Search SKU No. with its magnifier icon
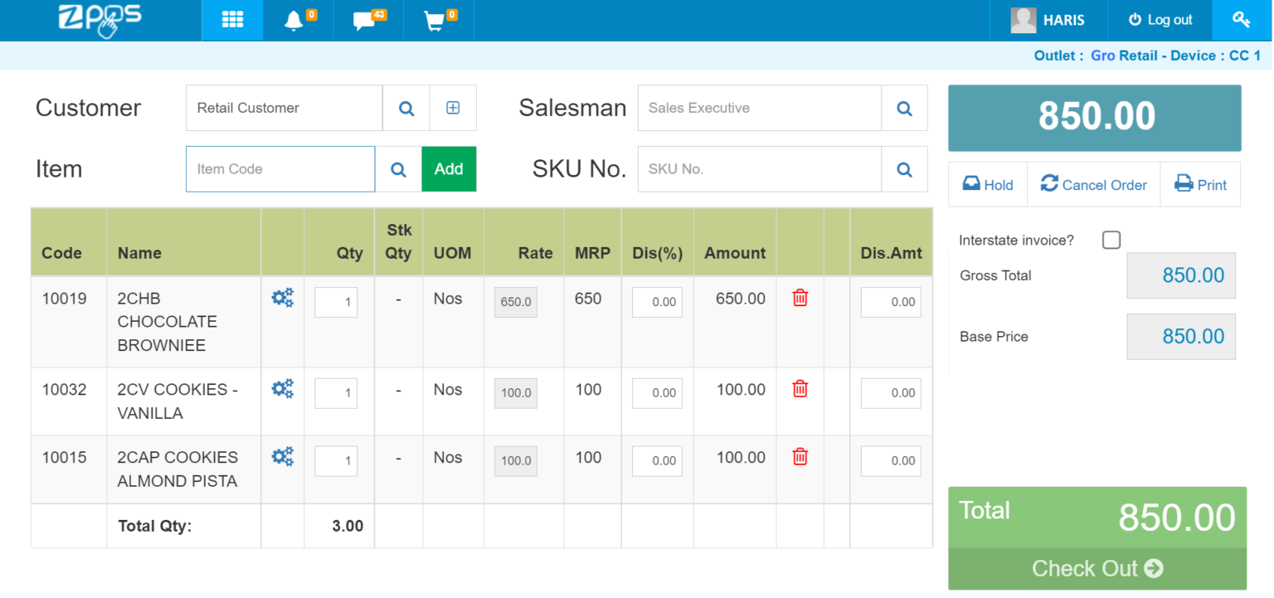The height and width of the screenshot is (598, 1274). pos(904,168)
